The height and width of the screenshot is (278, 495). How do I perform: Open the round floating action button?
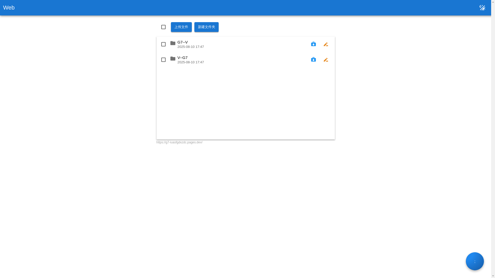(x=475, y=261)
